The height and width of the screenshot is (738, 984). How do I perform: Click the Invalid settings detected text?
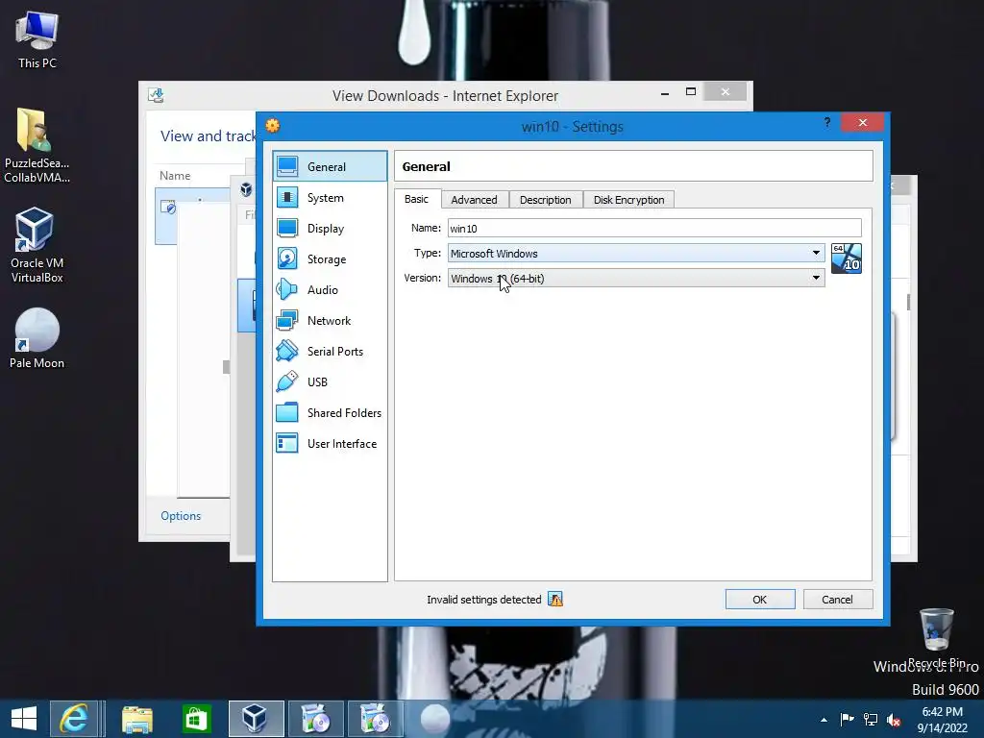point(484,600)
